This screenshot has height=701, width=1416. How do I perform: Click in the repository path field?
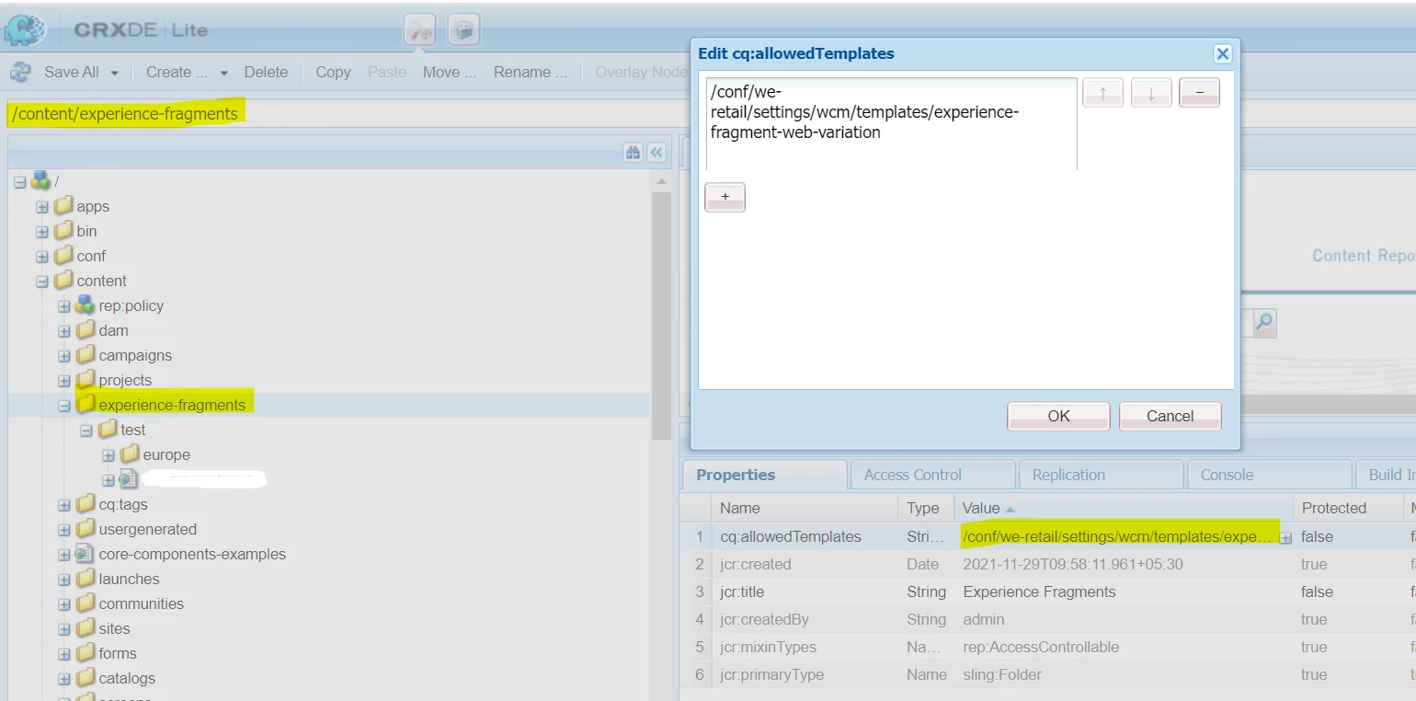(348, 114)
